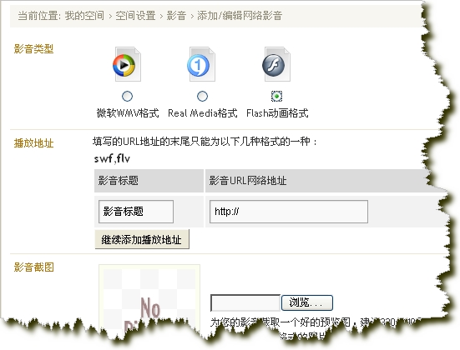
Task: Click 继续添加播放地址 button
Action: point(142,239)
